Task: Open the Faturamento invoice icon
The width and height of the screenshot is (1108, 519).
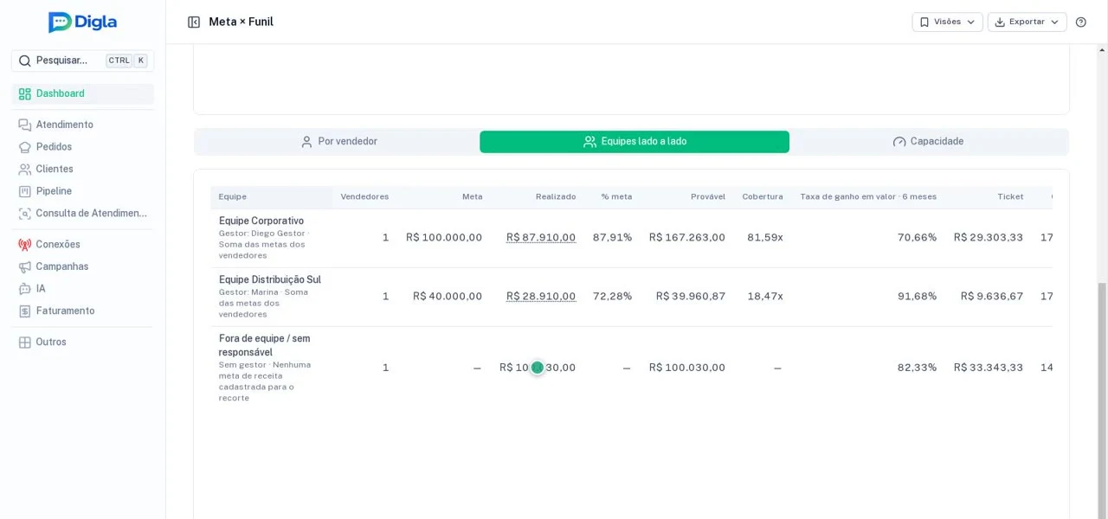Action: [24, 311]
